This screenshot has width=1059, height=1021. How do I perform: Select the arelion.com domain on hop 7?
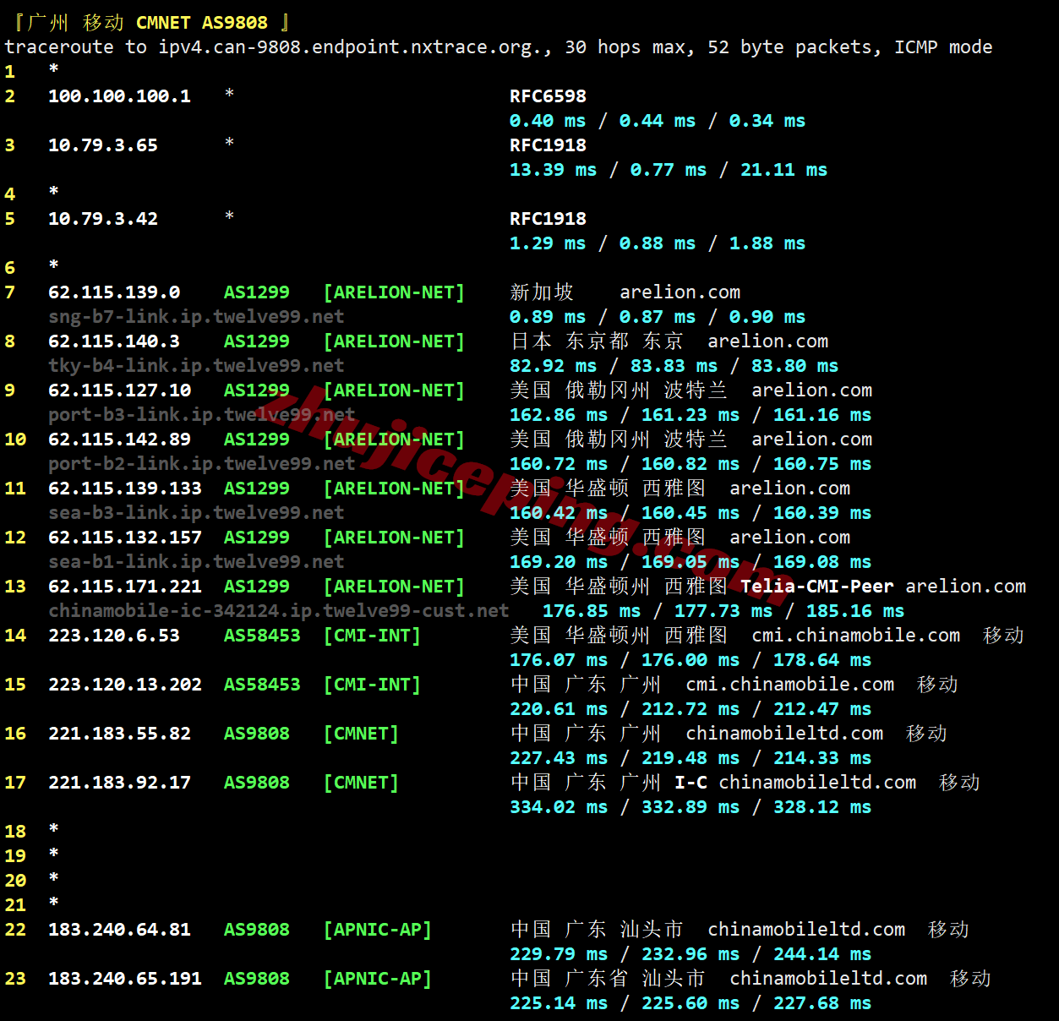point(680,292)
